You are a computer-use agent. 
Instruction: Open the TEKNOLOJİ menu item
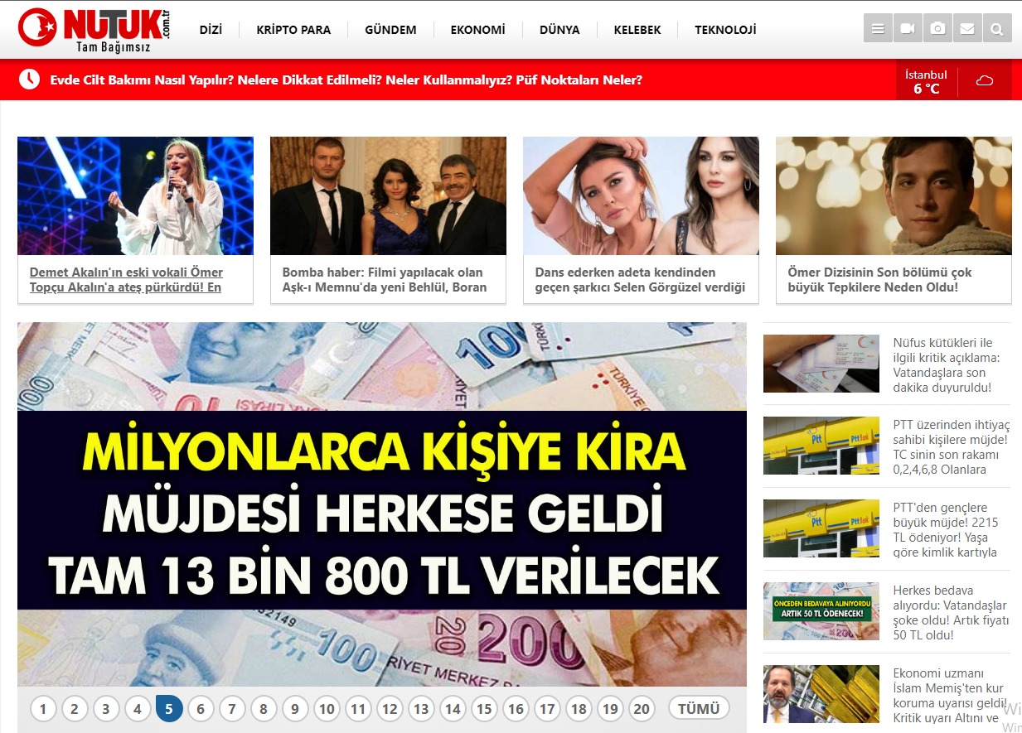click(x=725, y=30)
